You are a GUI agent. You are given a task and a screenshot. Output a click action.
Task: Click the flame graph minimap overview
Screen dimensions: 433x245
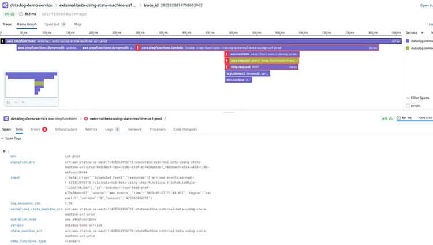coord(31,84)
